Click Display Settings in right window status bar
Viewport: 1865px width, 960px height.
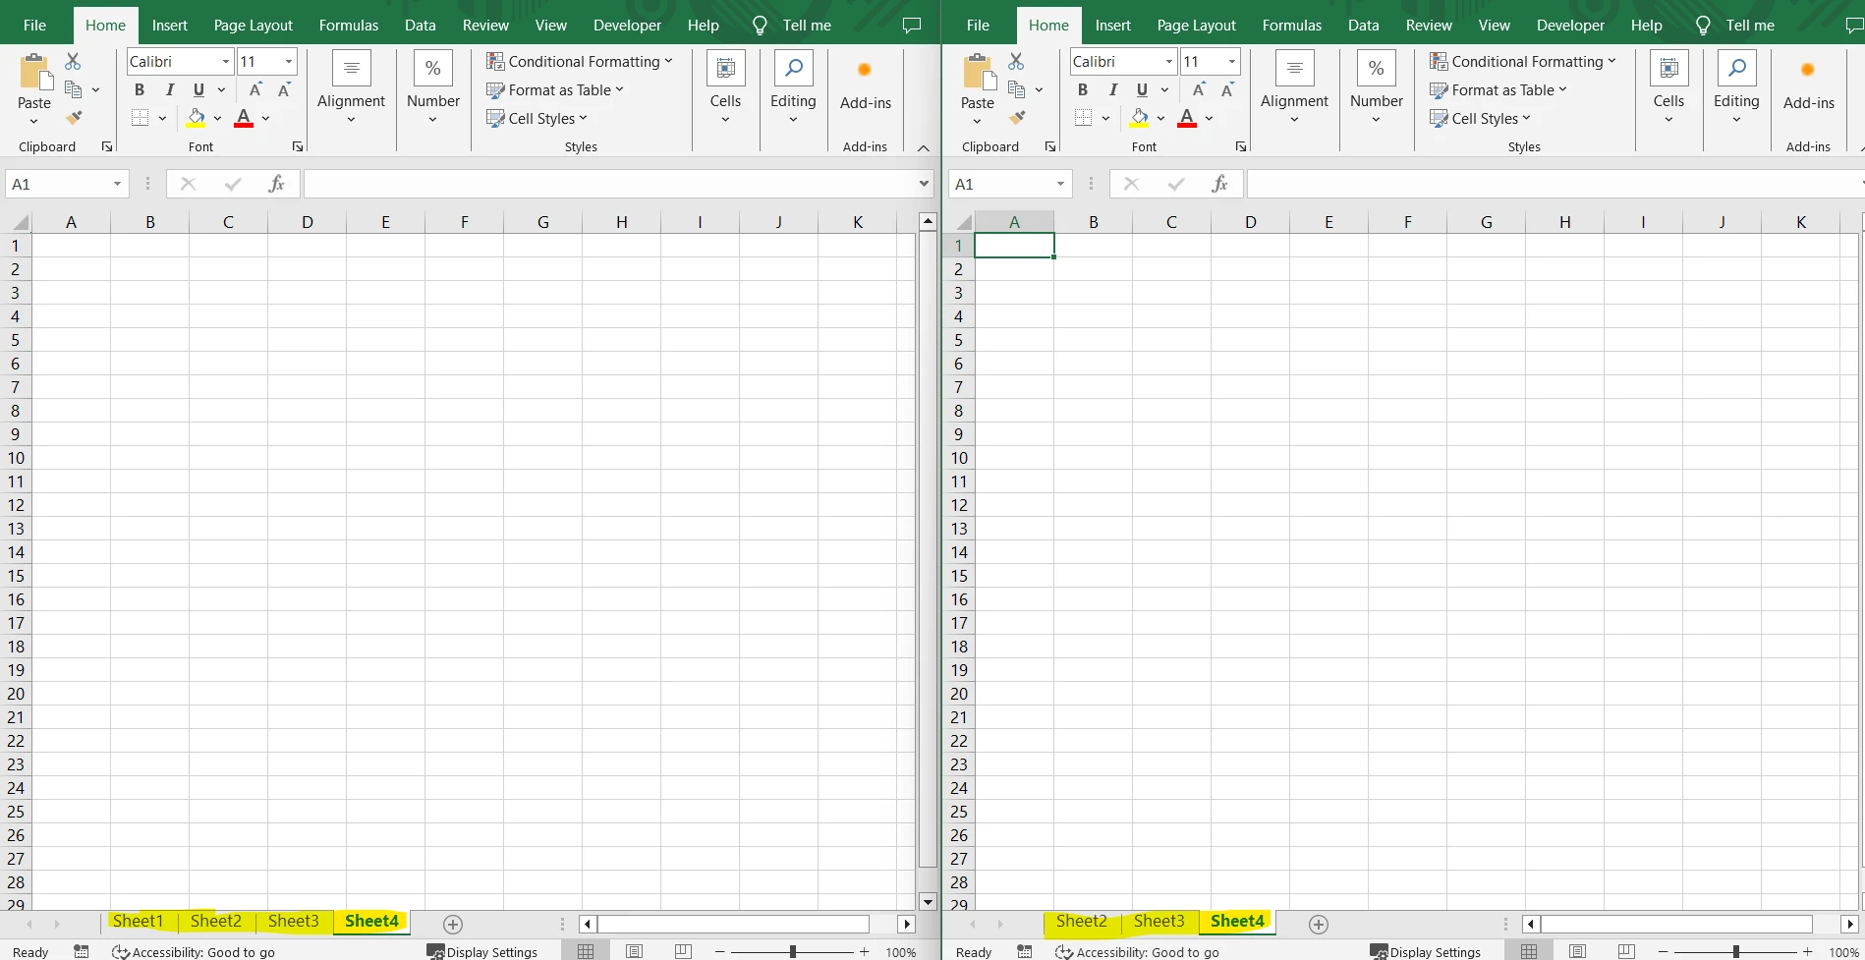(1425, 951)
